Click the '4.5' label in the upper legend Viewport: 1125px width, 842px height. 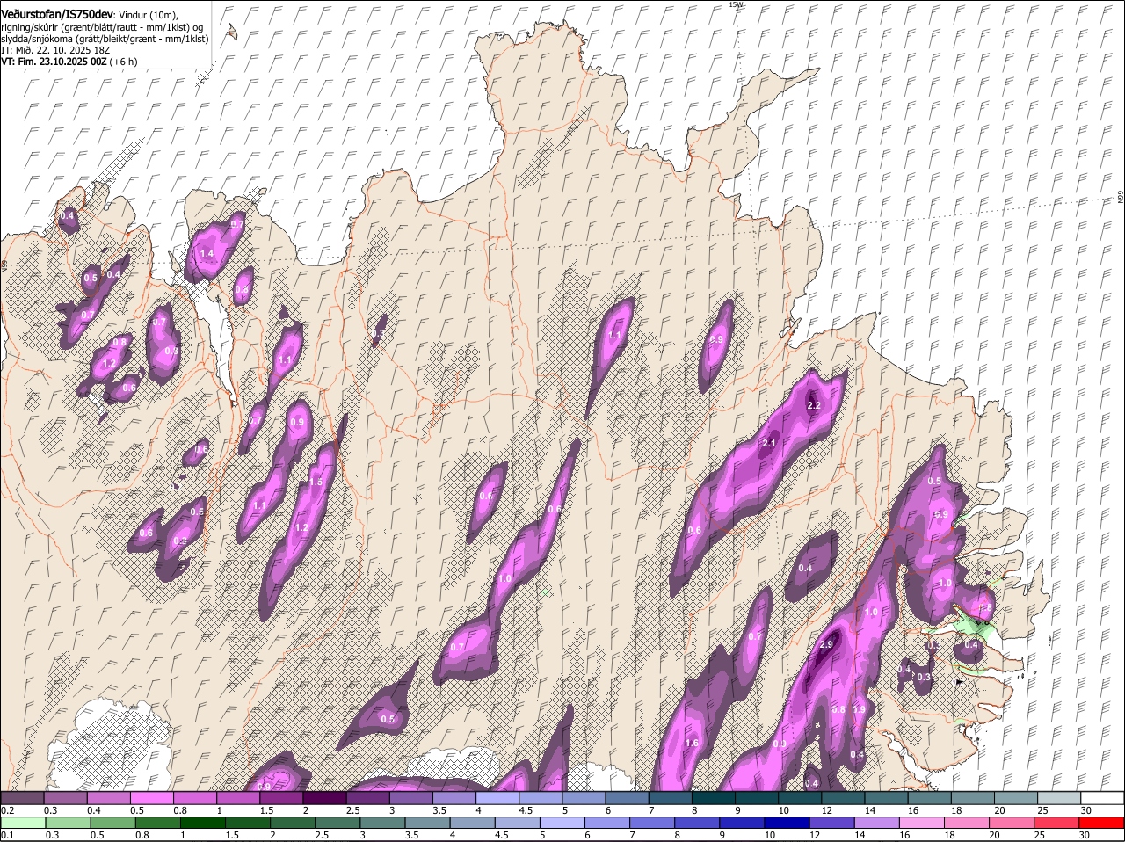click(526, 809)
